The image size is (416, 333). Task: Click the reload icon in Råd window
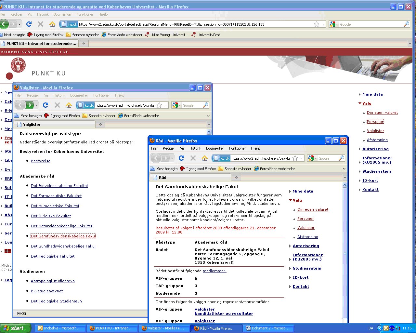coord(181,158)
